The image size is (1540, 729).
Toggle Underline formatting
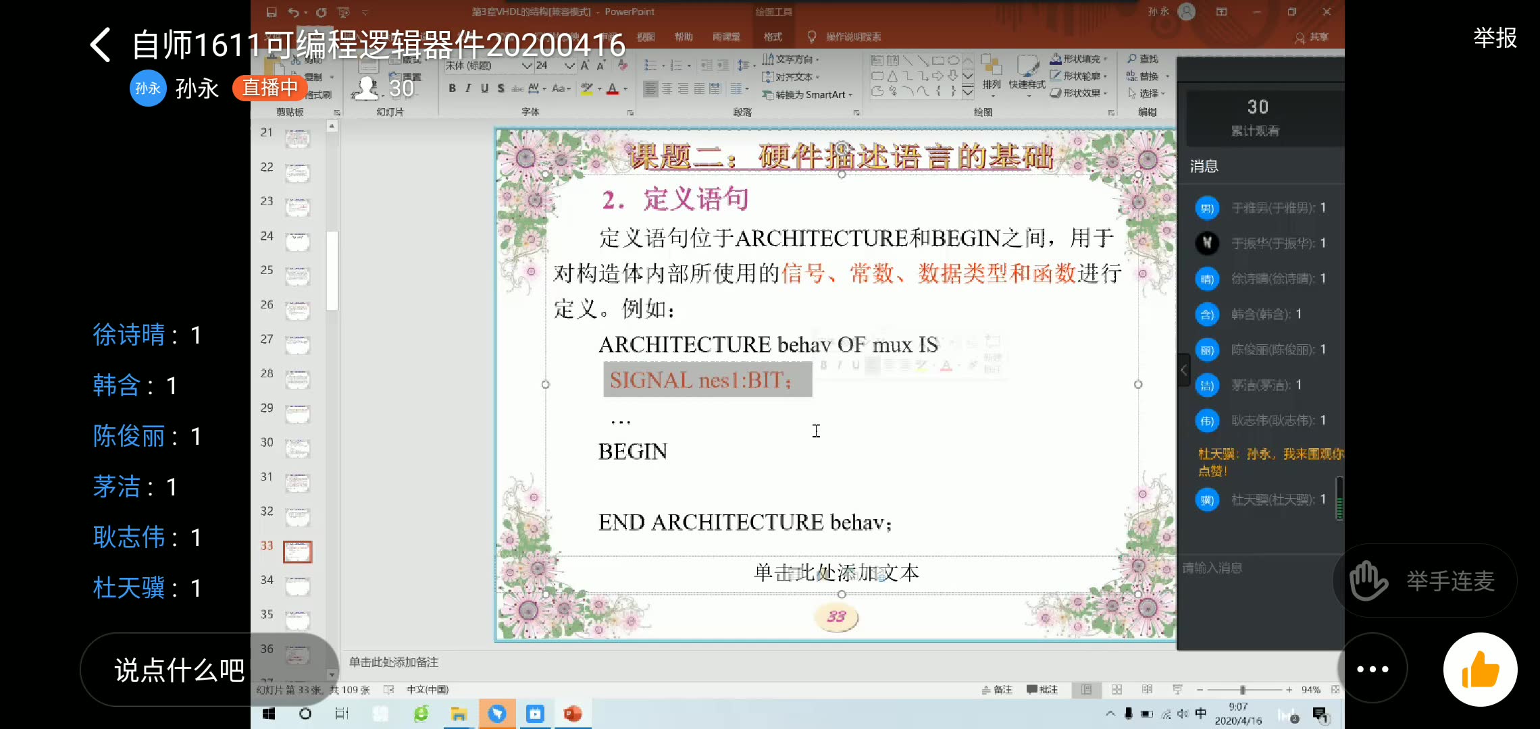pos(484,88)
